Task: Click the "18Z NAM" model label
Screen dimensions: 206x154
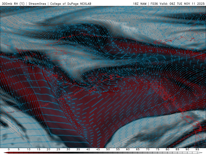Action: coord(140,4)
